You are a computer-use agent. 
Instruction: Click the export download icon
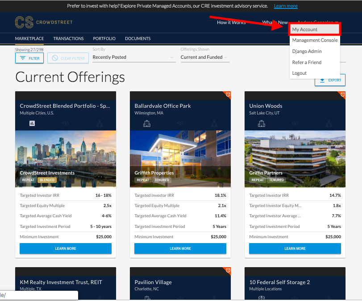(x=322, y=80)
